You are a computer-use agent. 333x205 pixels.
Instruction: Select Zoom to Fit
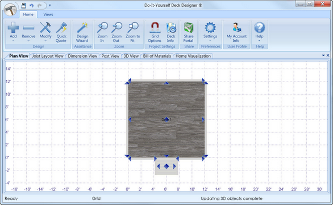click(x=133, y=32)
